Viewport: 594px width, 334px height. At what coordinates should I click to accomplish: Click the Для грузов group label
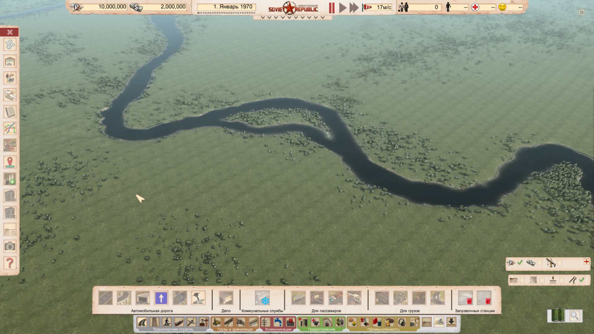point(410,311)
